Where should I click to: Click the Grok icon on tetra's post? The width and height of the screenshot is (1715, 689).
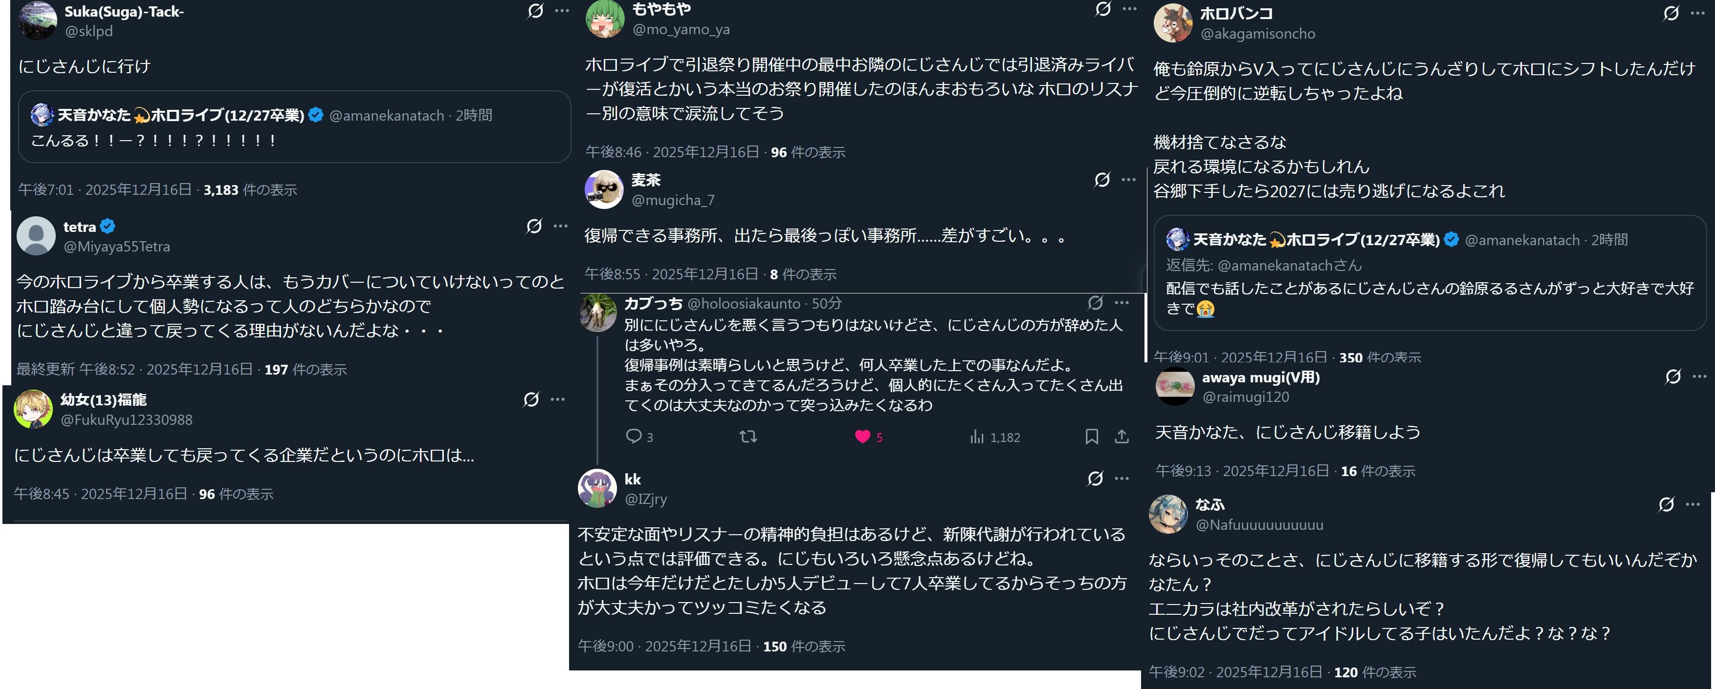point(534,226)
